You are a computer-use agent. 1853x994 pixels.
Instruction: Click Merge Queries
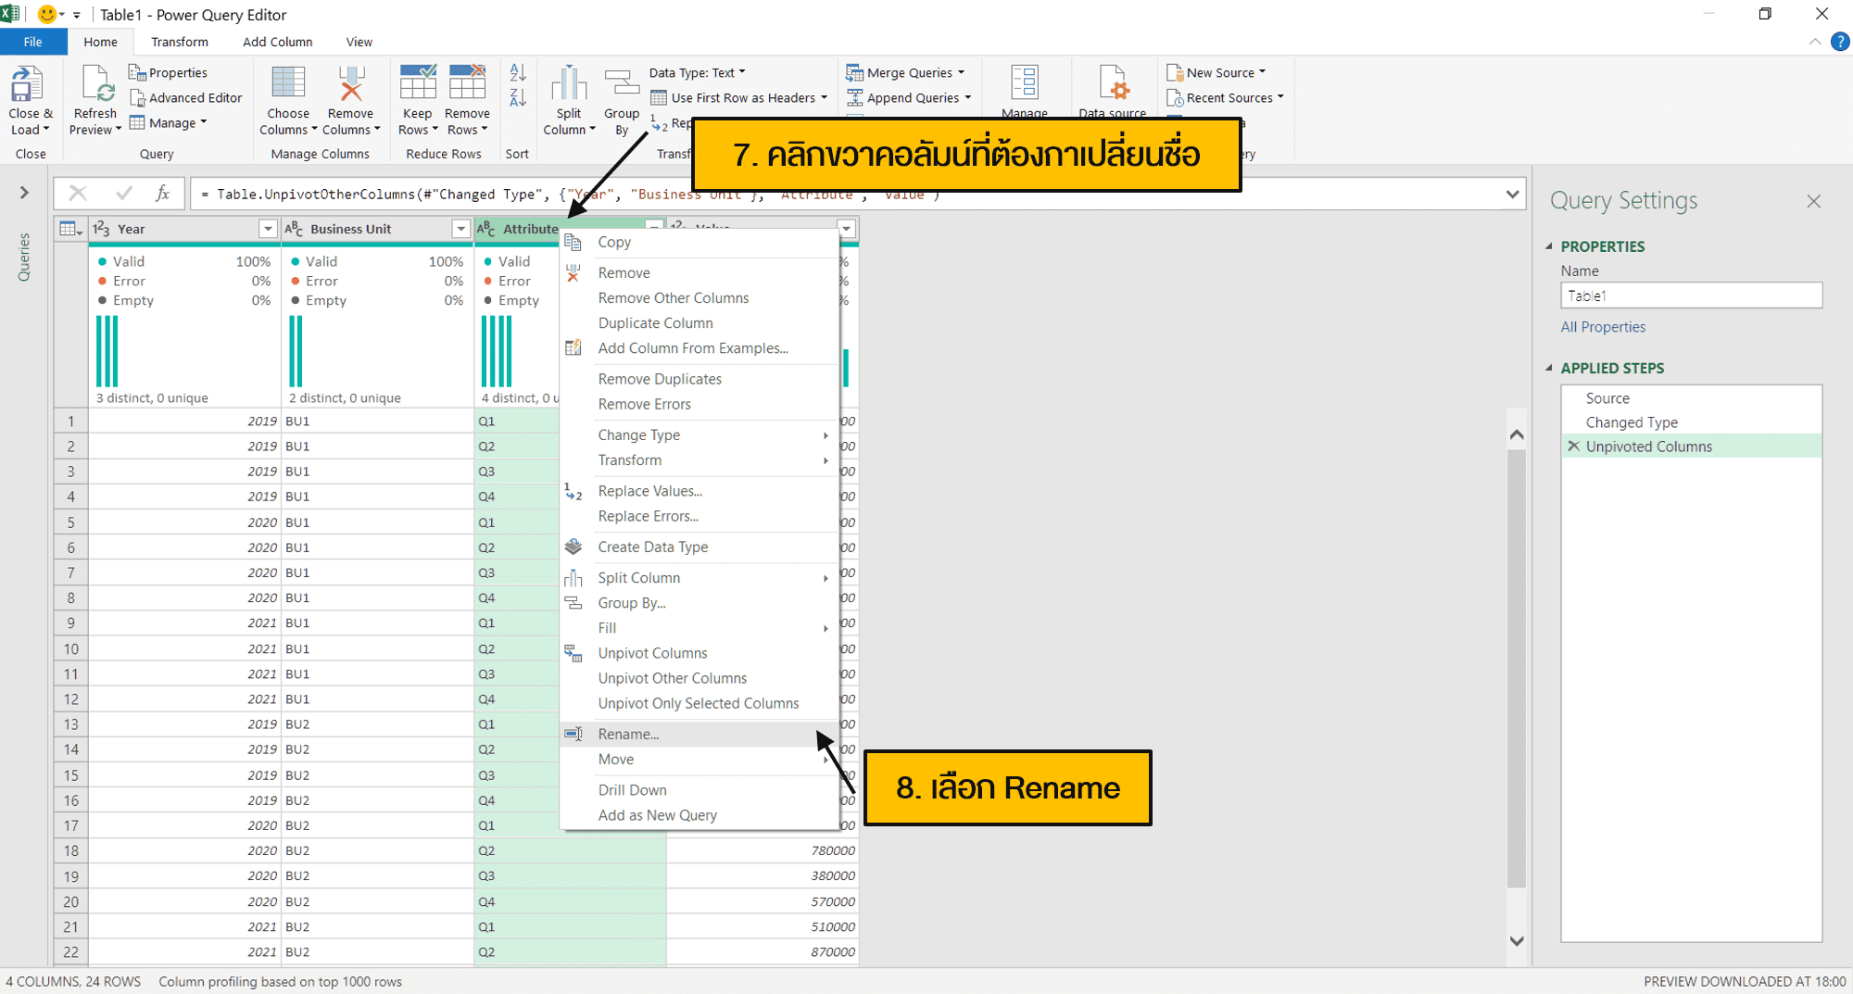click(x=905, y=72)
